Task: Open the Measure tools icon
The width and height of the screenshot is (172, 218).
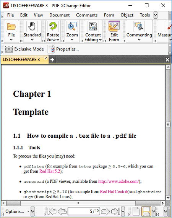Action: coord(169,26)
